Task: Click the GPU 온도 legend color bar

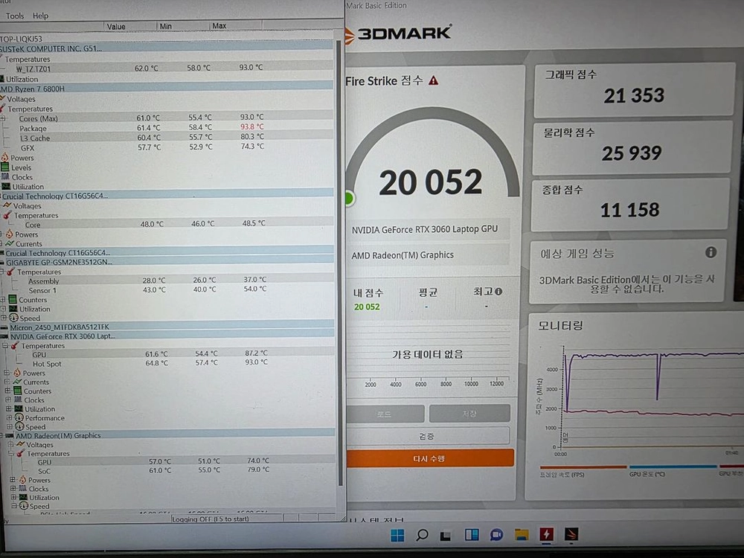Action: 673,467
